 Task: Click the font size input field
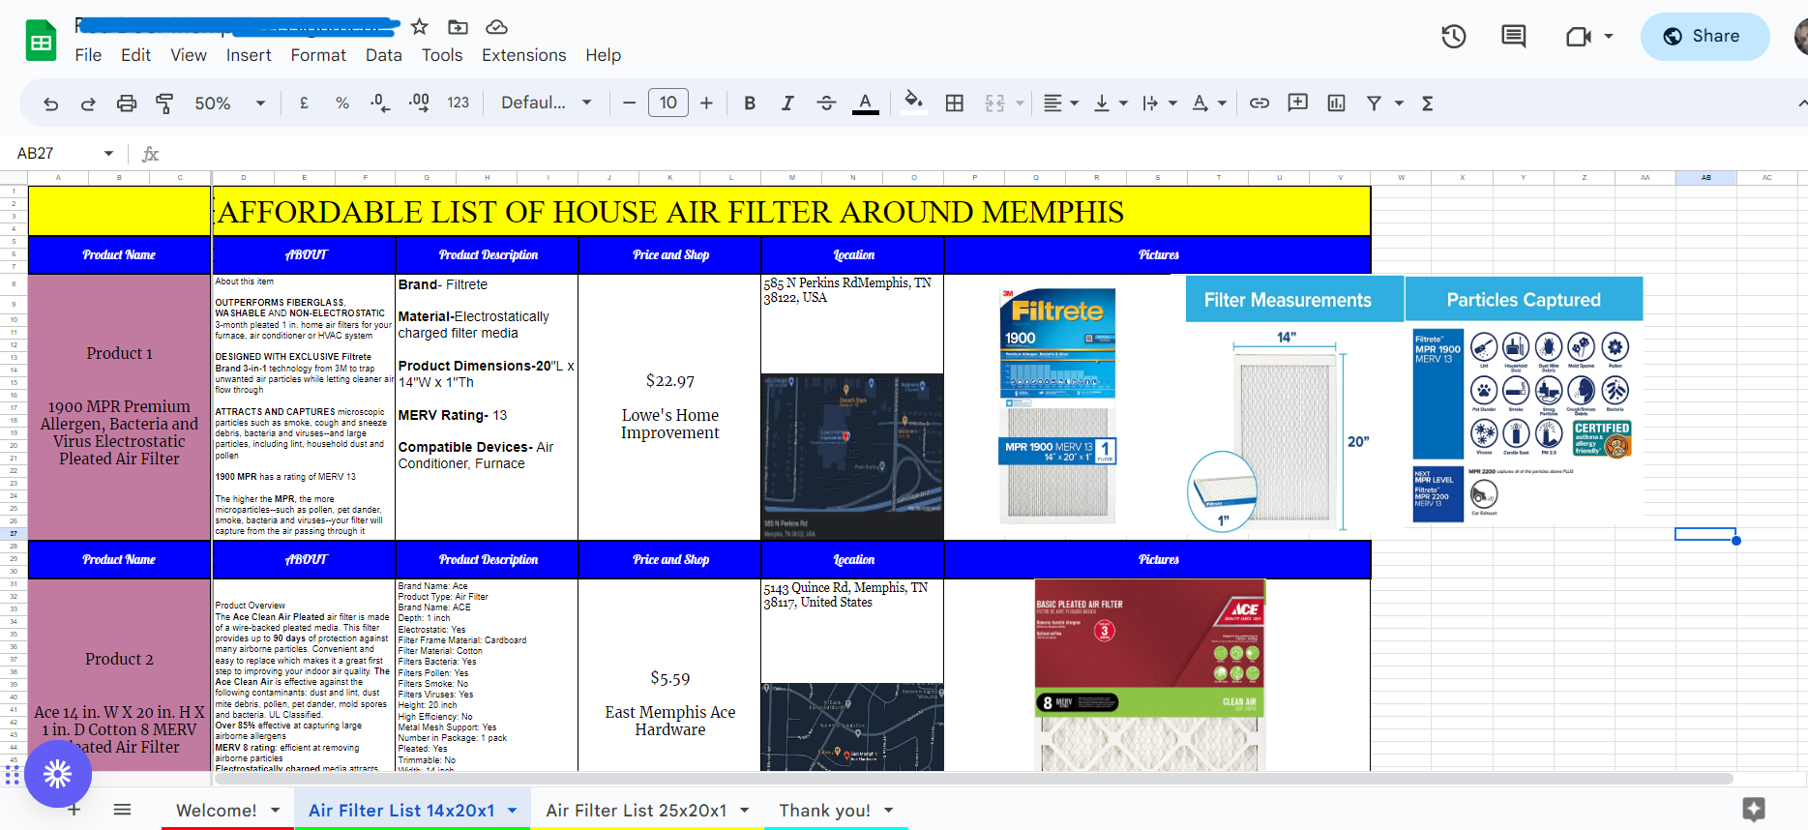pos(668,103)
